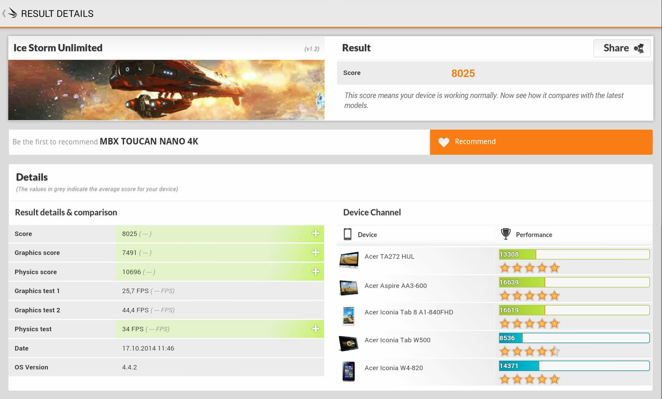Click the 16639 performance bar
The height and width of the screenshot is (399, 662).
tap(574, 282)
